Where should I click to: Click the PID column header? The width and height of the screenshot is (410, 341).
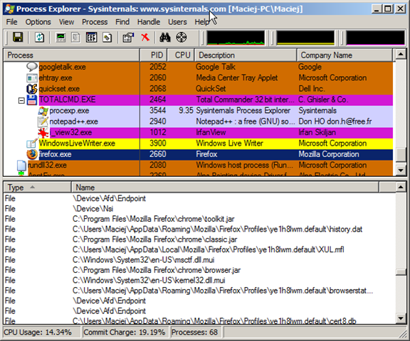154,55
